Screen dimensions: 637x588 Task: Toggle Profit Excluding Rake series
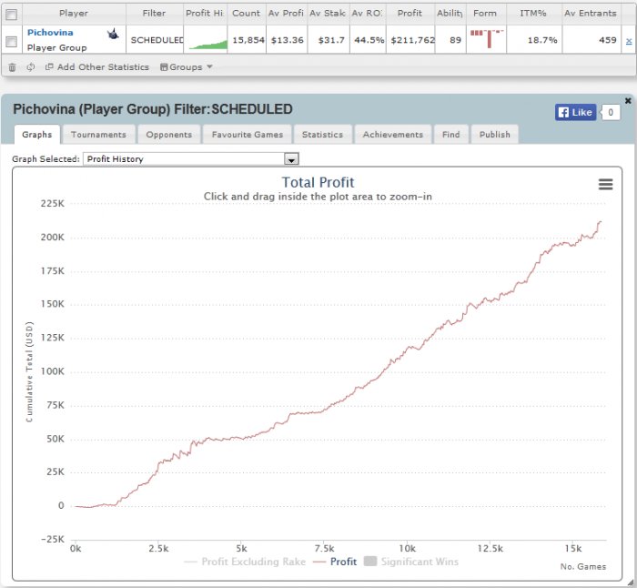coord(239,562)
